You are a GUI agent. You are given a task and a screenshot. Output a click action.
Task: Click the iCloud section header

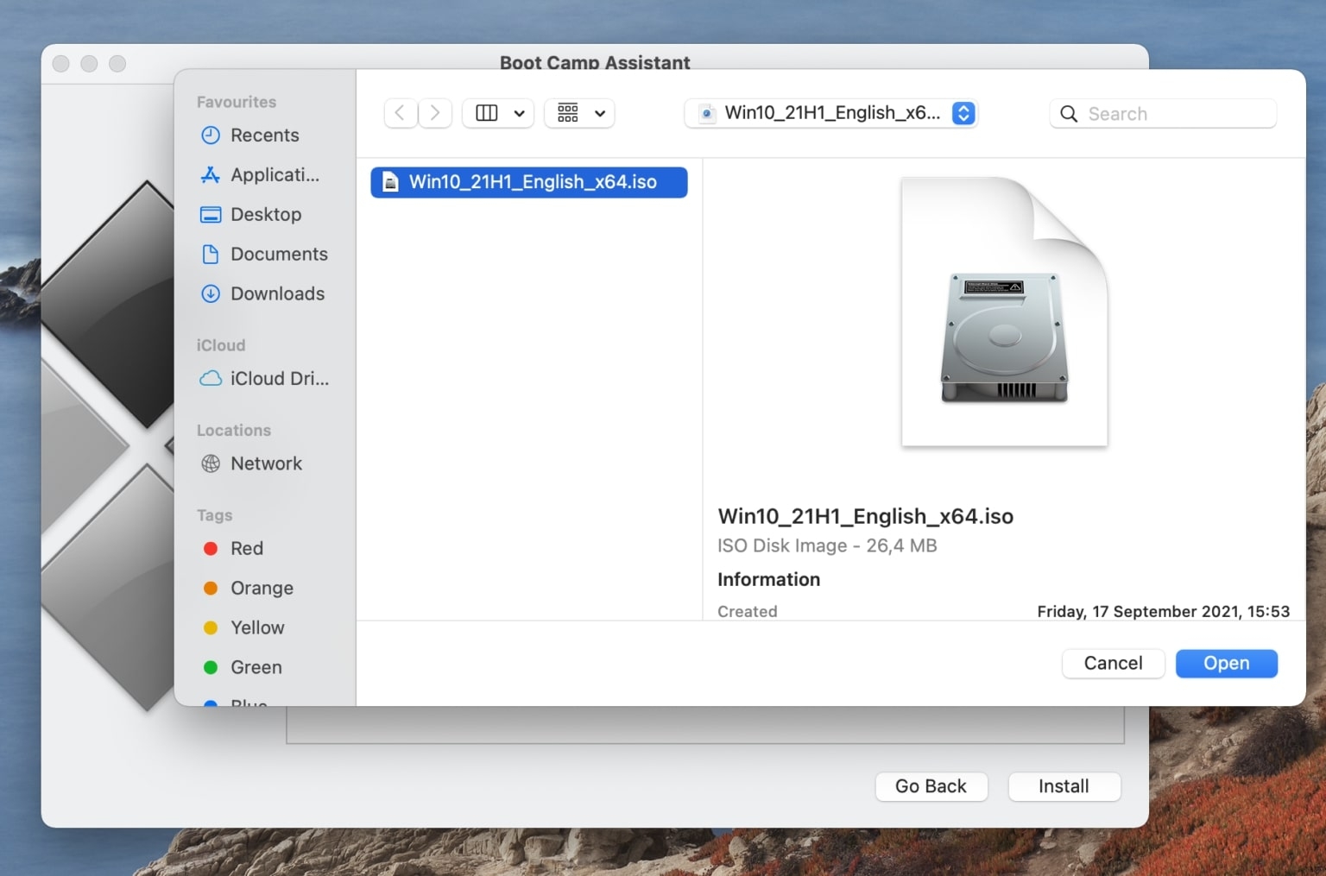(x=221, y=345)
